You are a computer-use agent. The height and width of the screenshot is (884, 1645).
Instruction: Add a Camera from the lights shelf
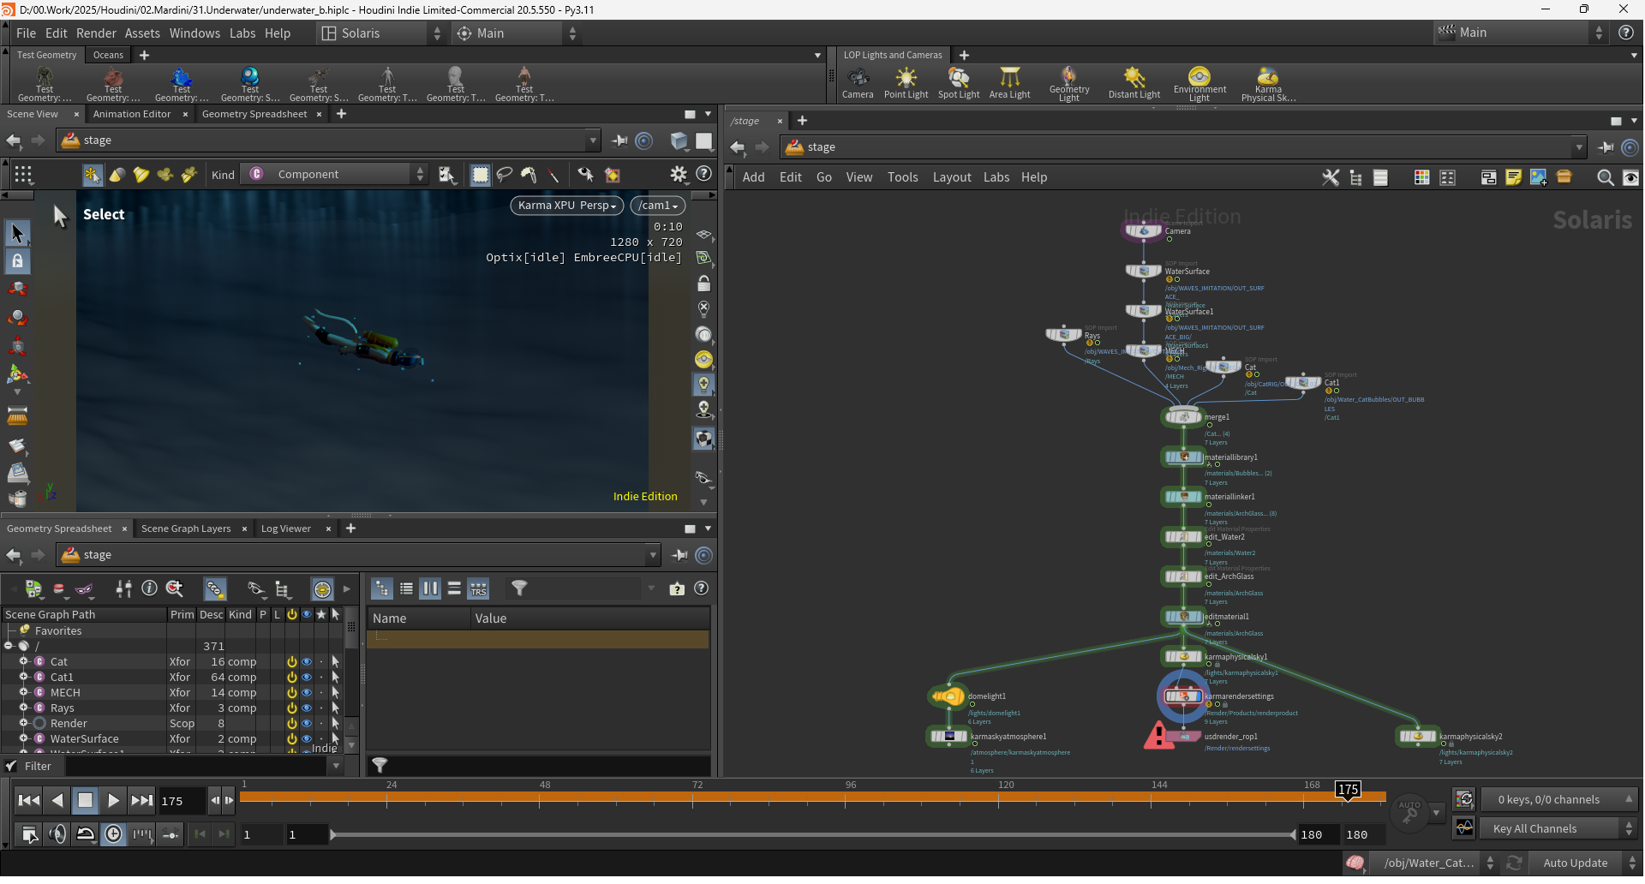click(x=858, y=83)
